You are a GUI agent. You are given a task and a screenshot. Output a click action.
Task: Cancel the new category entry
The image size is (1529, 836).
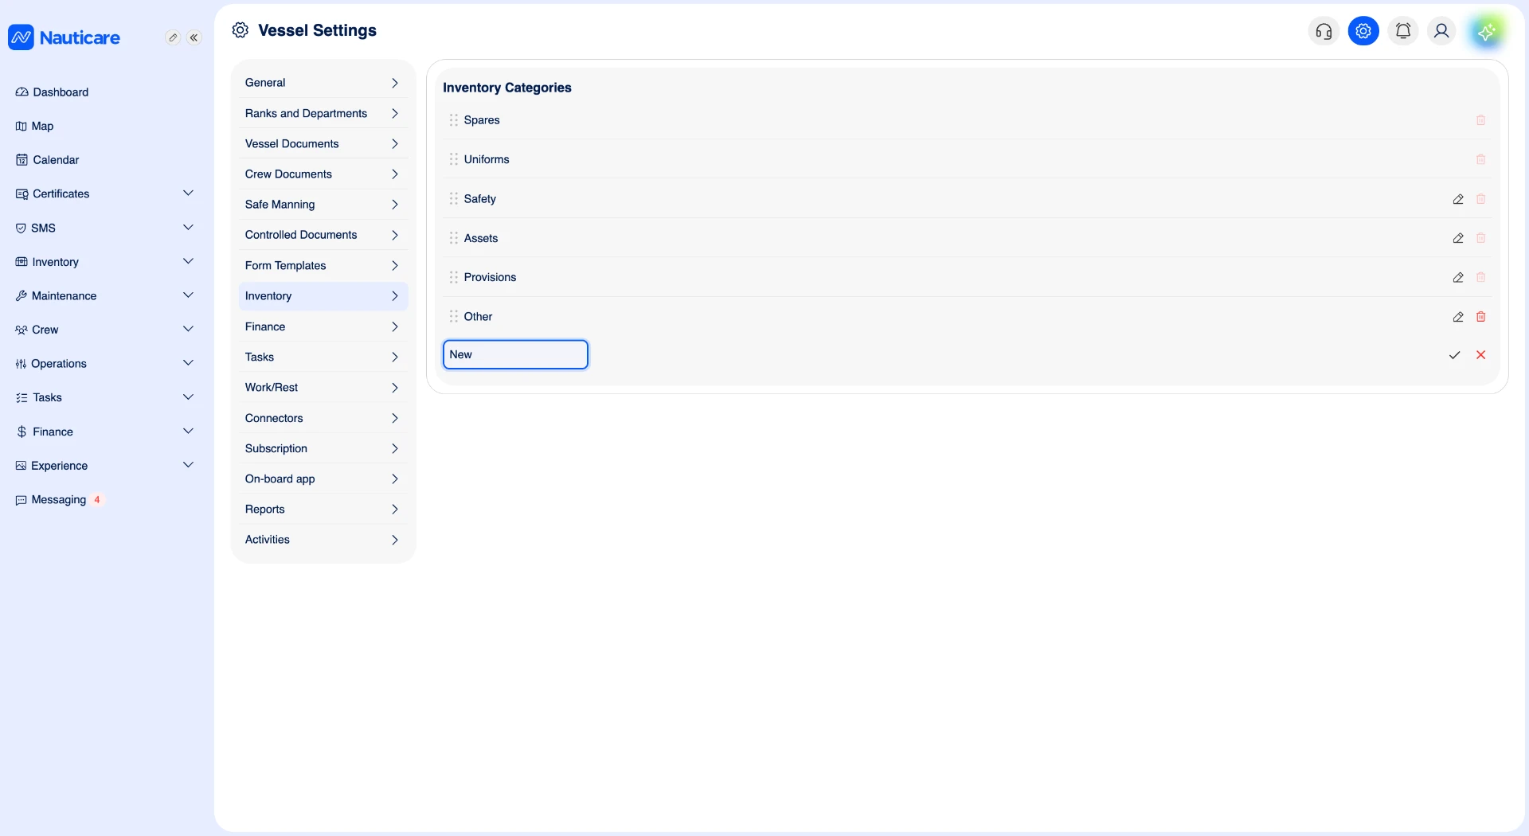pyautogui.click(x=1481, y=355)
